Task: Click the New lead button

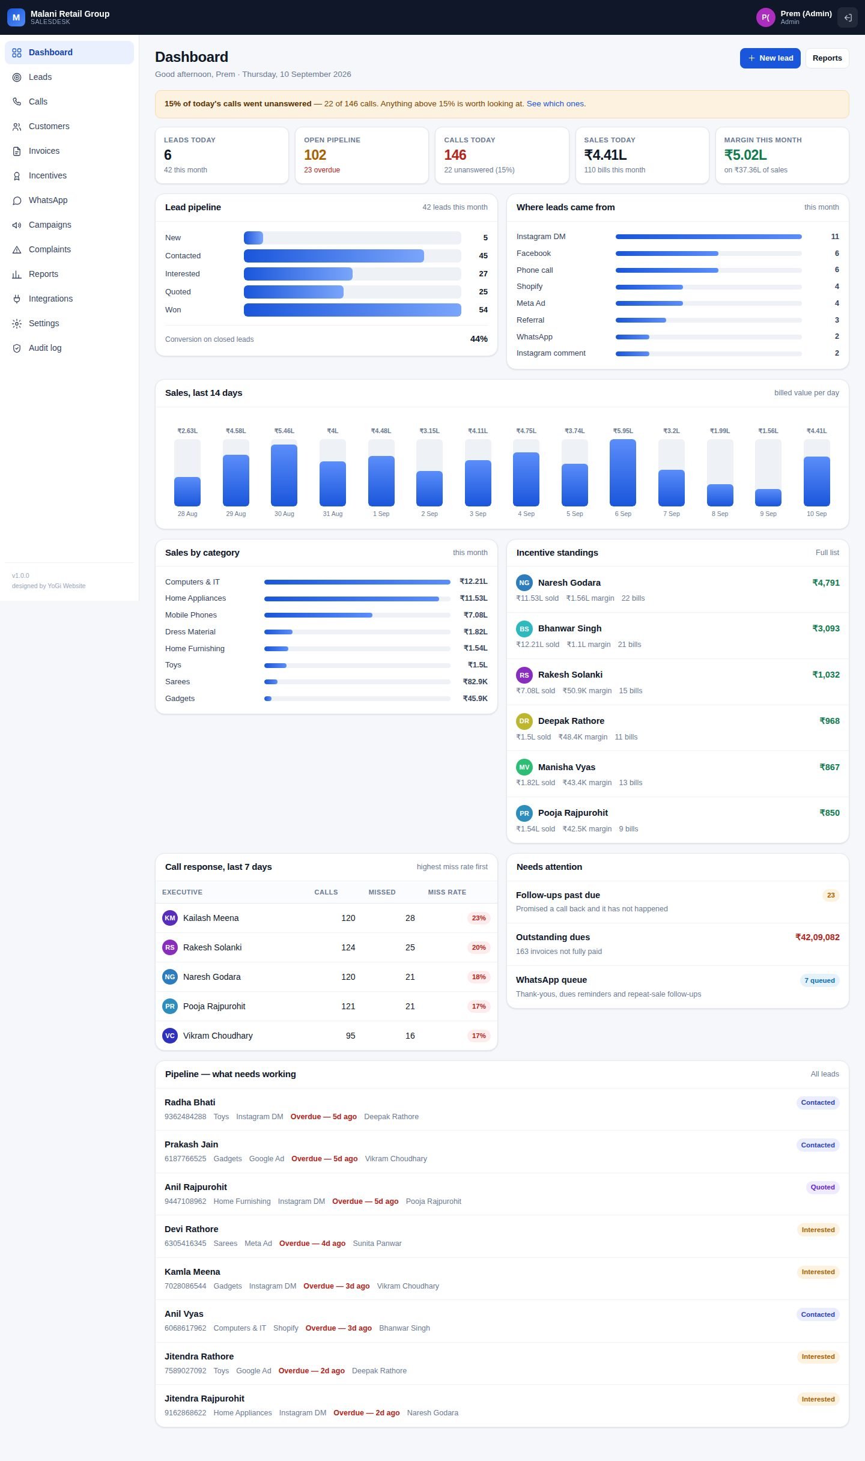Action: pyautogui.click(x=770, y=58)
